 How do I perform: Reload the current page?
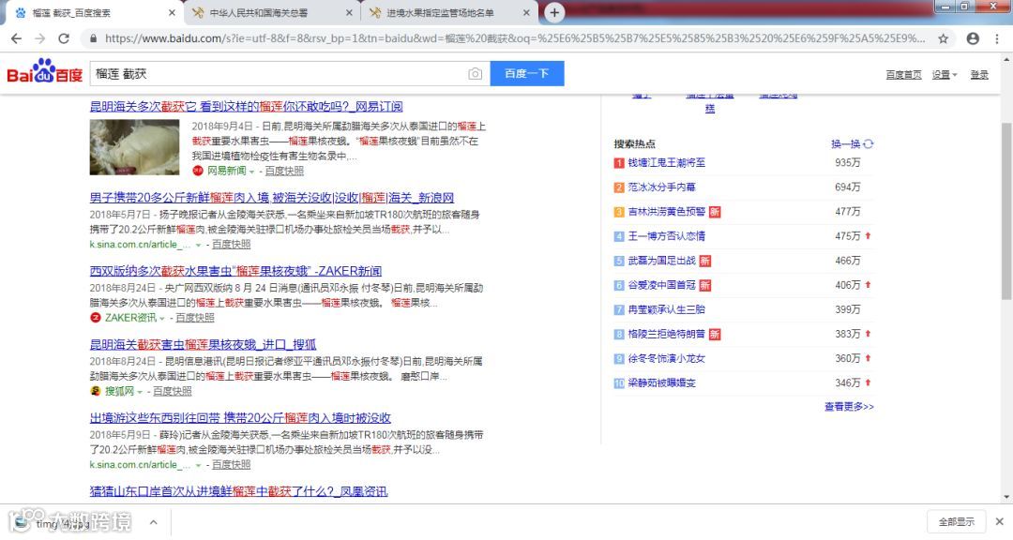[64, 38]
